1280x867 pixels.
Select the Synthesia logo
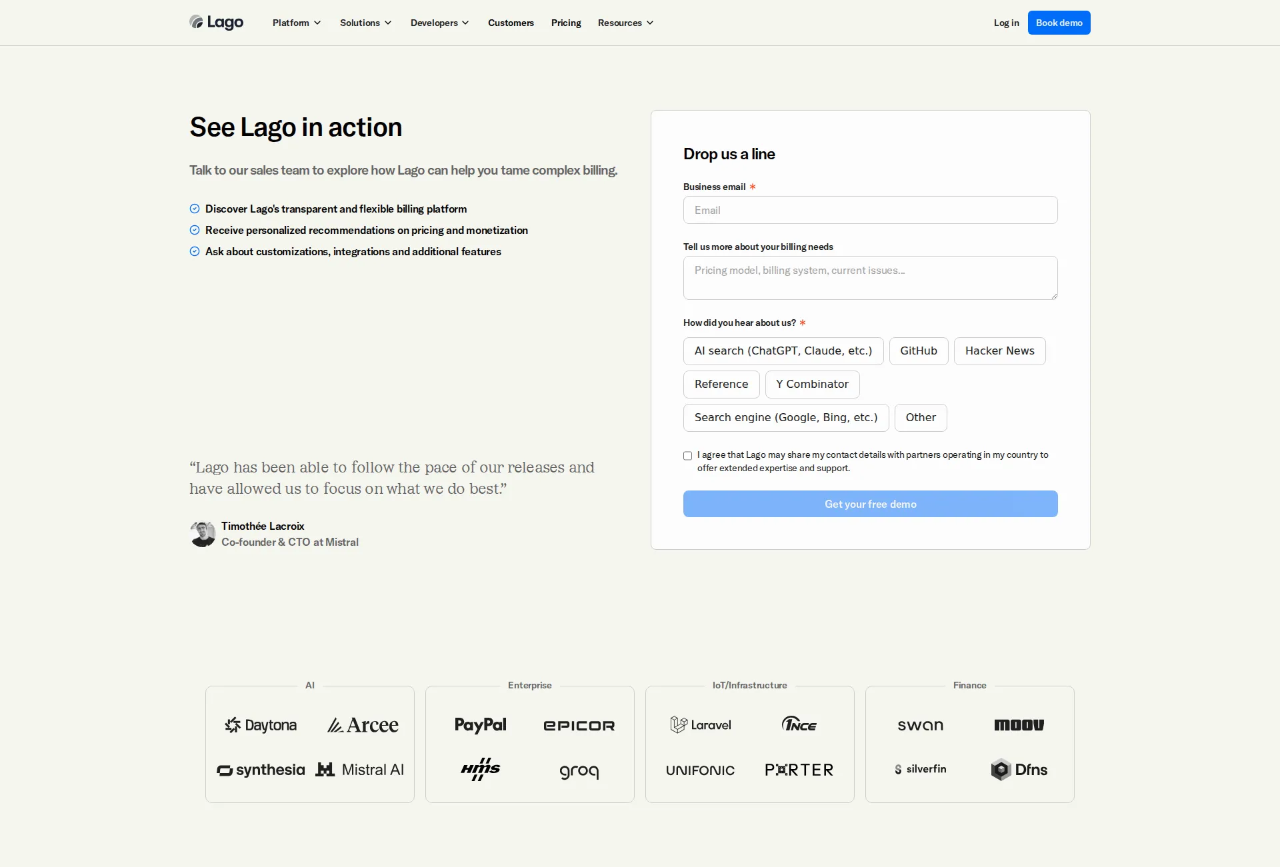[260, 770]
